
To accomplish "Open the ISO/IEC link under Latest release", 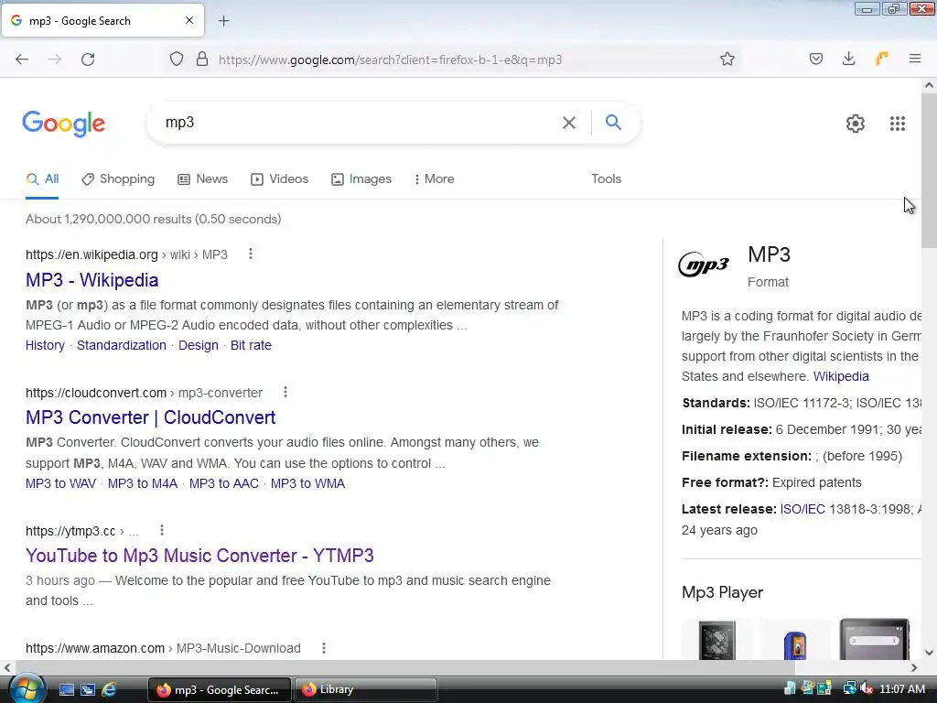I will pos(802,509).
